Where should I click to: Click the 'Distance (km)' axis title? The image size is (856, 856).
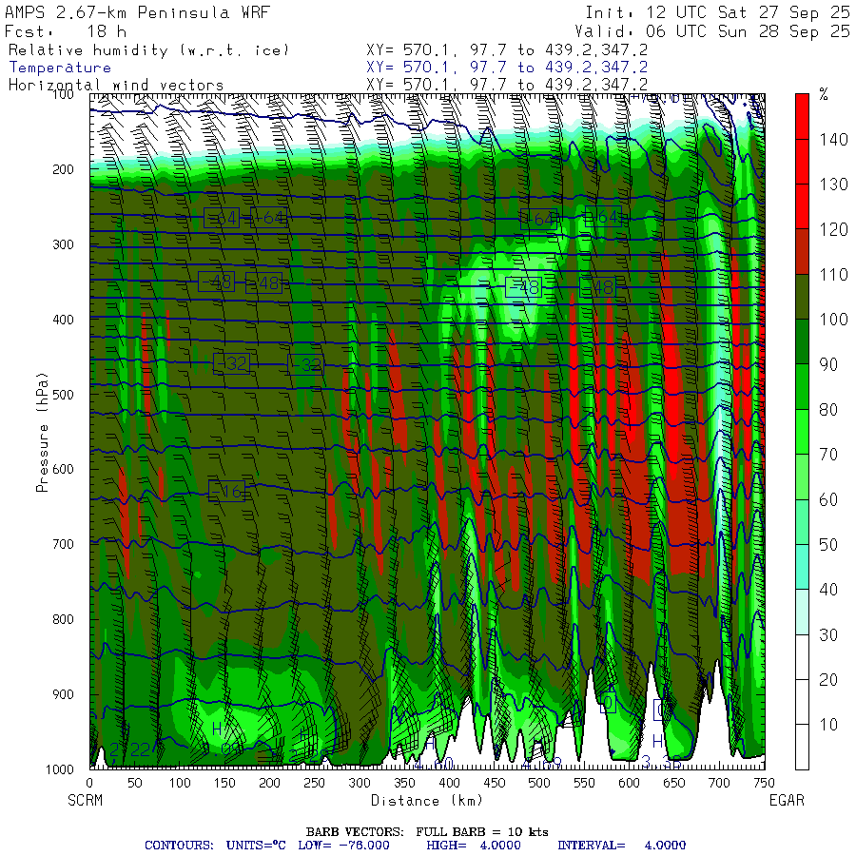[427, 800]
